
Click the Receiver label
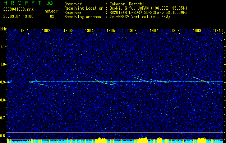coord(73,13)
